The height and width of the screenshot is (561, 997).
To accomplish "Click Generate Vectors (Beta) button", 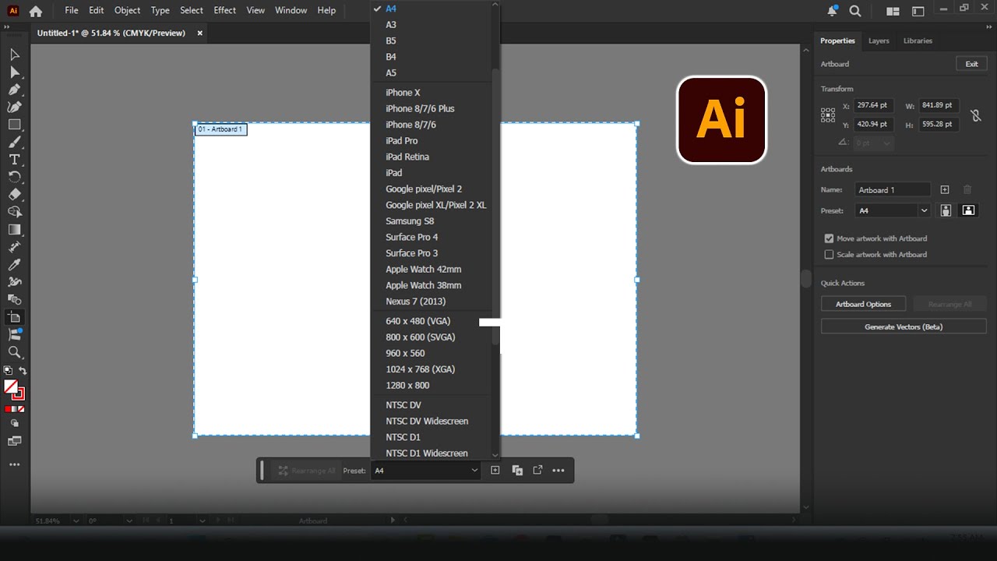I will pos(904,326).
